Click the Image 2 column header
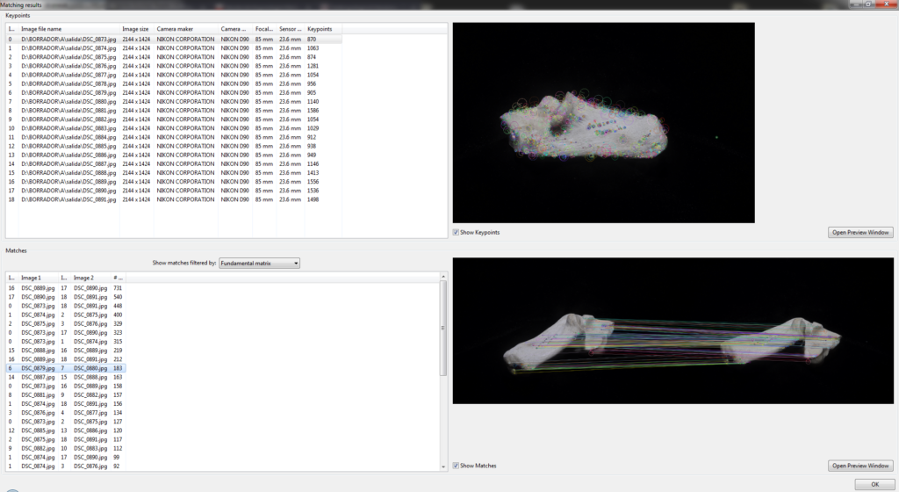 (x=90, y=278)
